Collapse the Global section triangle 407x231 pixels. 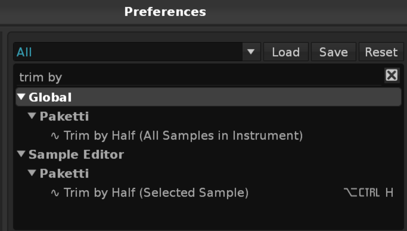21,97
